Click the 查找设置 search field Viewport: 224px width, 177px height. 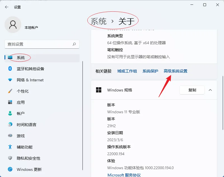click(x=42, y=44)
